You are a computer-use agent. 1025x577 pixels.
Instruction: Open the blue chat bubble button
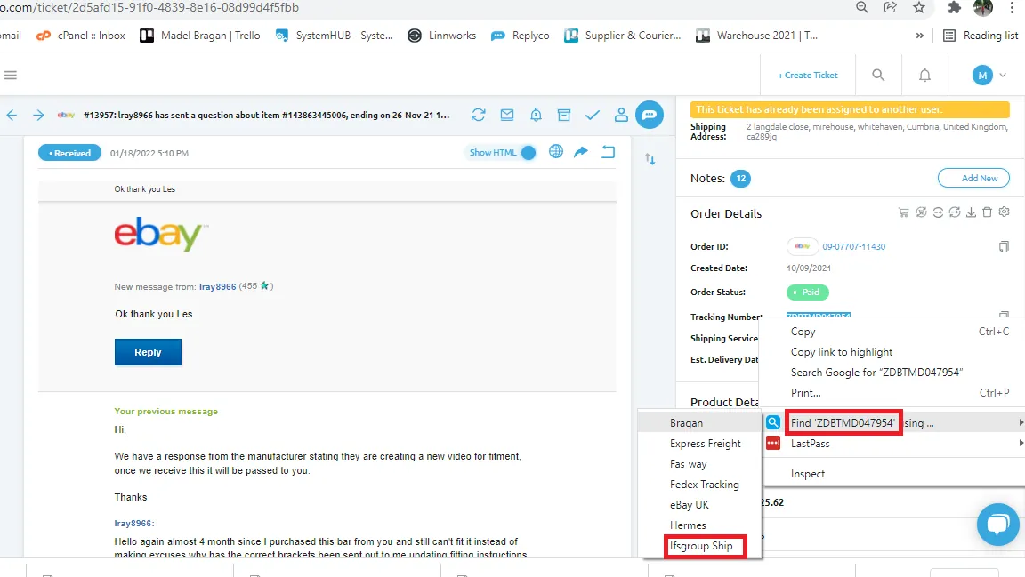tap(650, 115)
